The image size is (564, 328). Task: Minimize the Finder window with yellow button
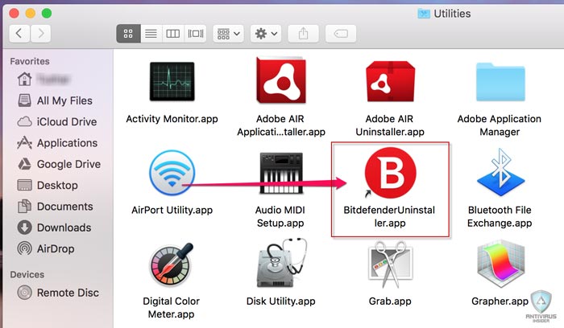(31, 14)
